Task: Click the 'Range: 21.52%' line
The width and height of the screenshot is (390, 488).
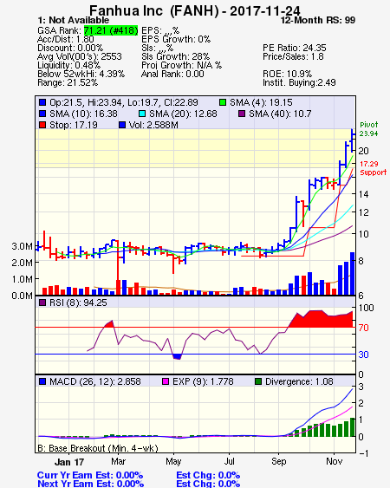Action: click(x=68, y=83)
